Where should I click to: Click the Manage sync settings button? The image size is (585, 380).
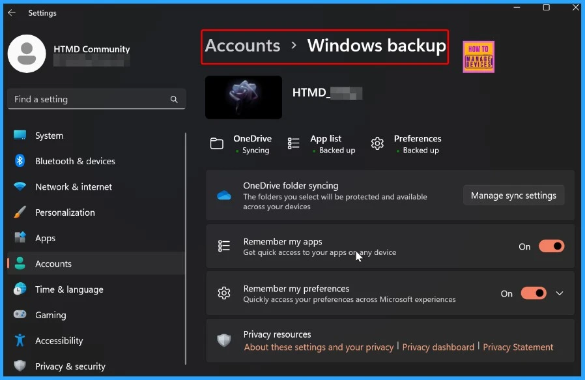513,196
